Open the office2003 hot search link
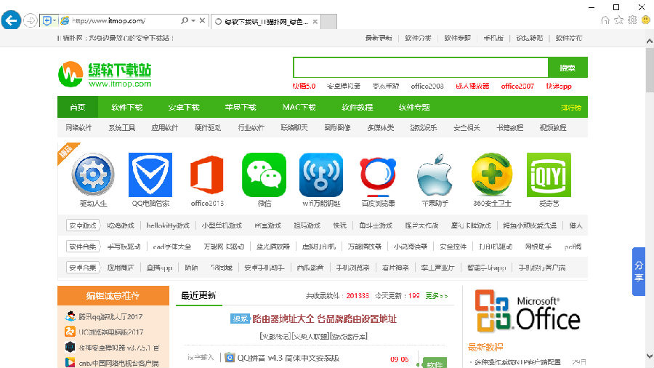 [427, 87]
